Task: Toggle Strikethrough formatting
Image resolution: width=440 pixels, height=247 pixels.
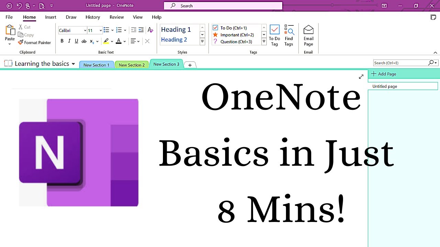Action: 84,41
